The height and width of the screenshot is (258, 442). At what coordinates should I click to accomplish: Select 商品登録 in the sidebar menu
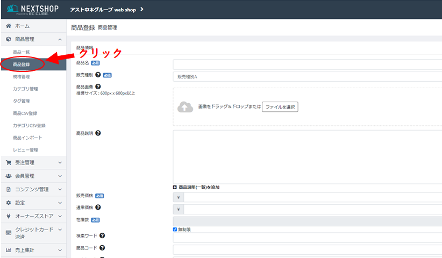[x=22, y=64]
